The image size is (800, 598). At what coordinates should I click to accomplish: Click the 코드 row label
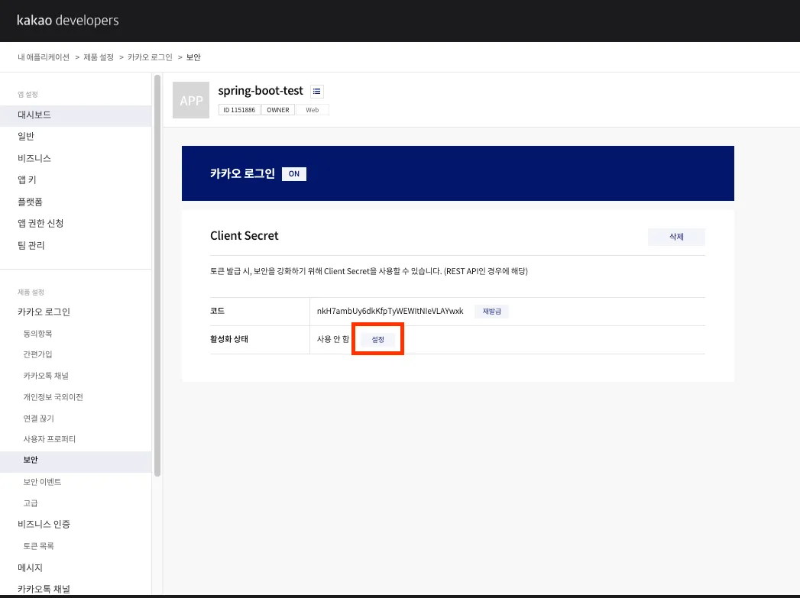click(x=217, y=311)
